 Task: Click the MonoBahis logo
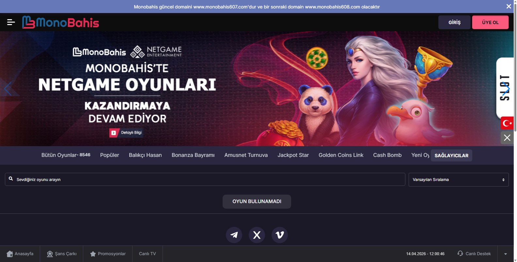click(x=60, y=22)
